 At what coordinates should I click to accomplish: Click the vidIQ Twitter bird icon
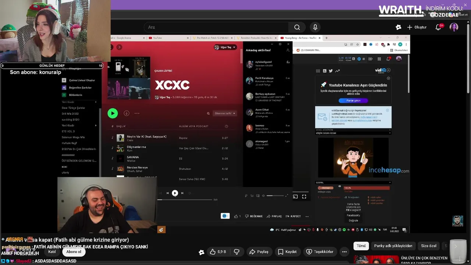click(x=330, y=71)
